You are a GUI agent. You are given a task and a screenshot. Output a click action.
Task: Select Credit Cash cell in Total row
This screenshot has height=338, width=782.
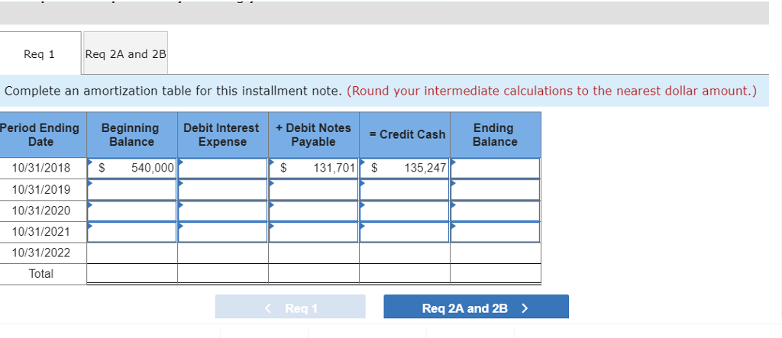(x=405, y=274)
